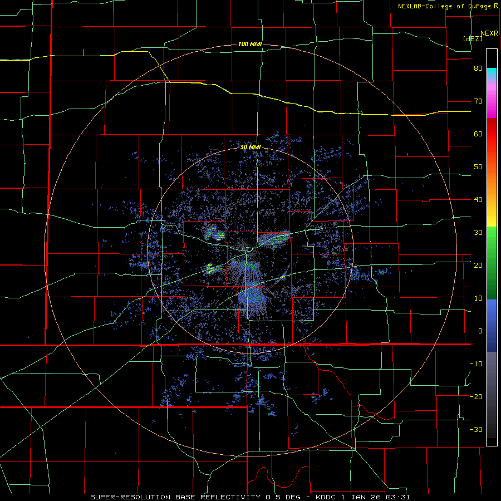Pick the red 60 dBZ color band
This screenshot has width=501, height=501.
pos(492,134)
